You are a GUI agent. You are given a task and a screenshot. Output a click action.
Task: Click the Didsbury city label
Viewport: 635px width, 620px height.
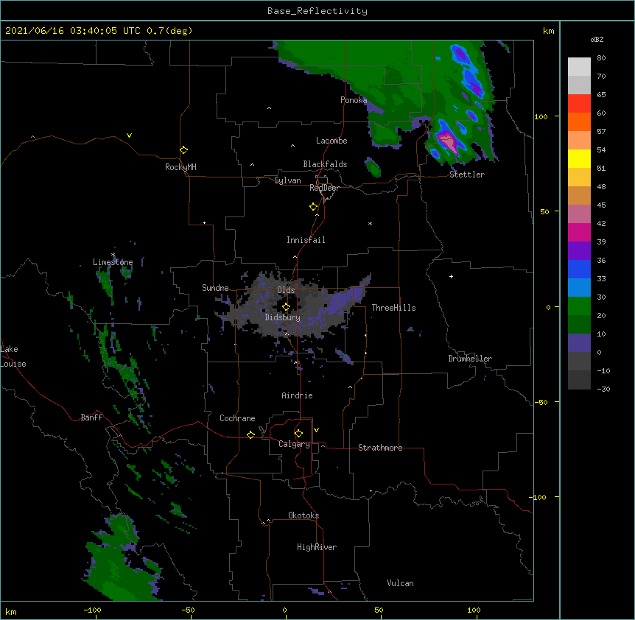click(x=283, y=317)
